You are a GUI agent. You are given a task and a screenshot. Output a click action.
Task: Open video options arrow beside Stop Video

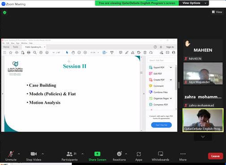point(43,154)
